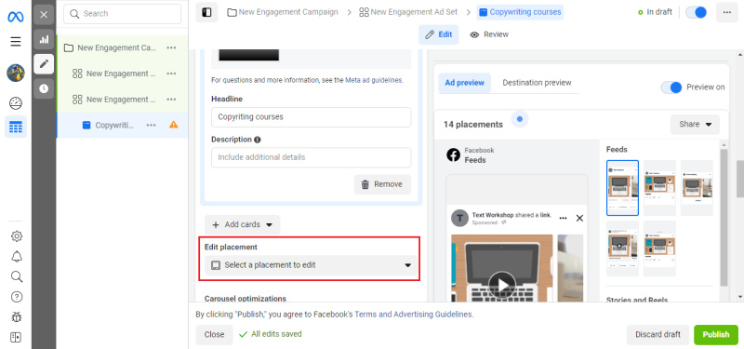Open the settings gear icon
The width and height of the screenshot is (744, 349).
click(17, 236)
